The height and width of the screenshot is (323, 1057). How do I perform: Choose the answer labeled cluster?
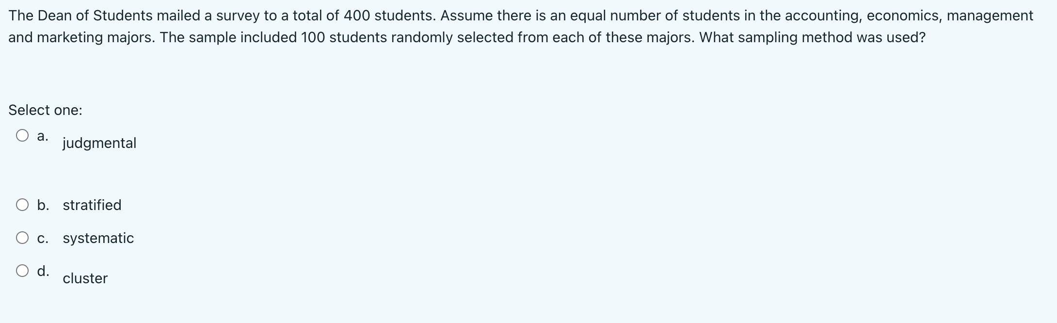(84, 278)
